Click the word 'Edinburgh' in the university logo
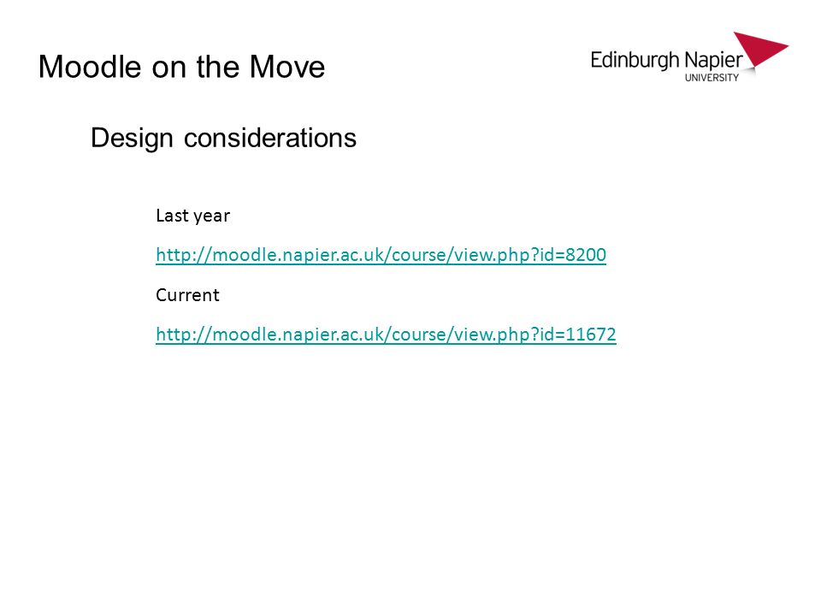821x616 pixels. (635, 61)
